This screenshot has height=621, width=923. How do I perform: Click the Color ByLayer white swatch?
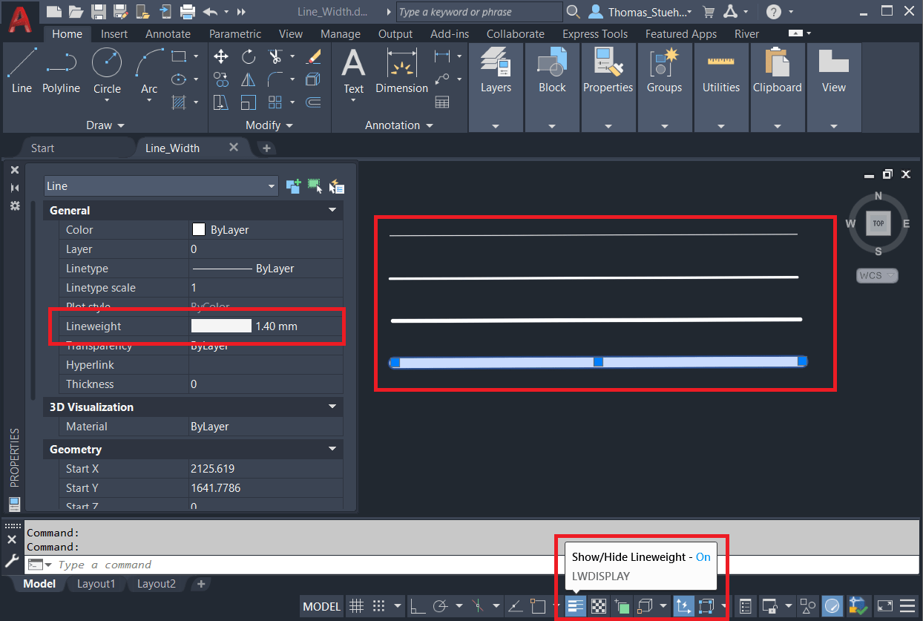[x=198, y=230]
